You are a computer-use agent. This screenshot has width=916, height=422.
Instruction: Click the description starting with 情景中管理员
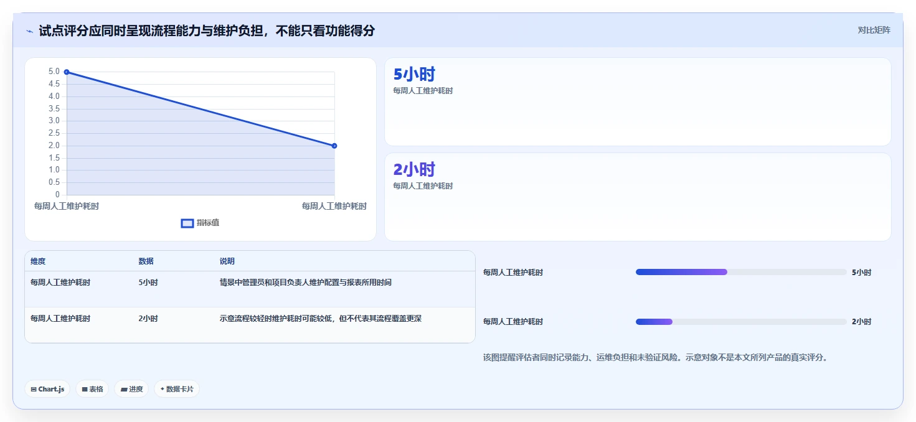click(306, 283)
